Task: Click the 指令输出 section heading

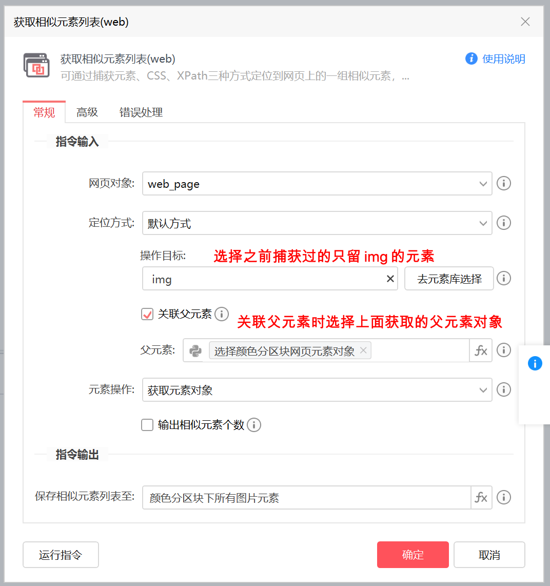Action: 77,455
